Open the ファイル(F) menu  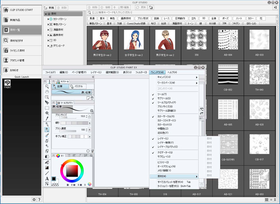pos(51,73)
